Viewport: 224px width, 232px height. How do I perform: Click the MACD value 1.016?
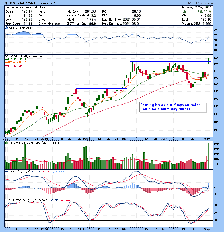(36, 172)
